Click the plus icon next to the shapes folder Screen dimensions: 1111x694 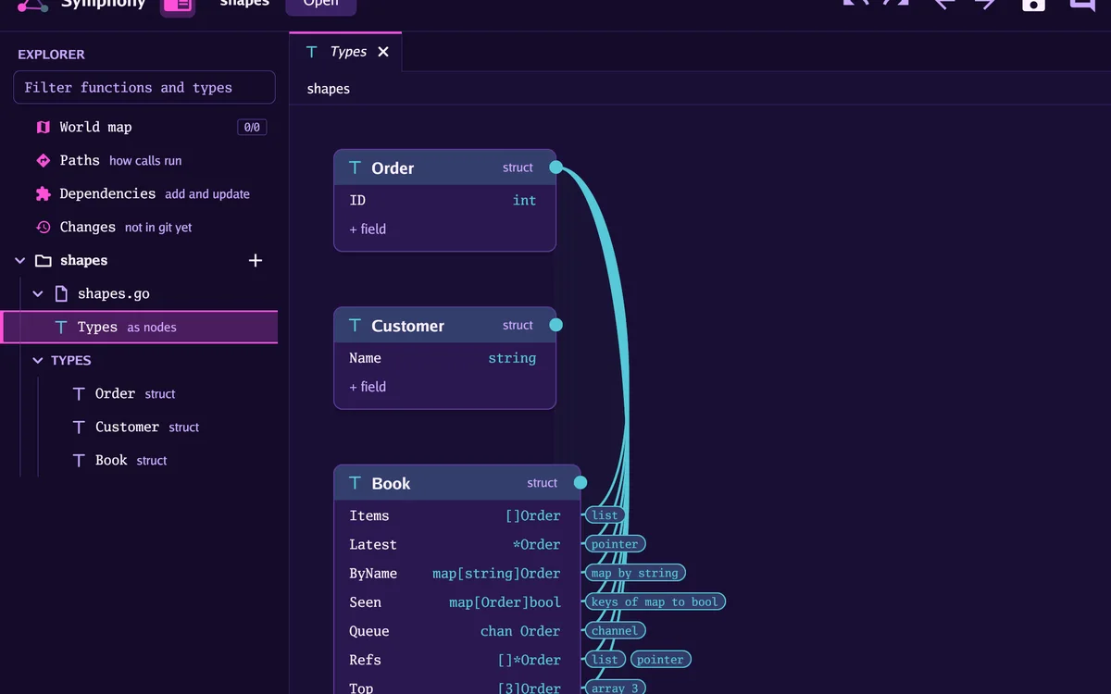coord(256,260)
